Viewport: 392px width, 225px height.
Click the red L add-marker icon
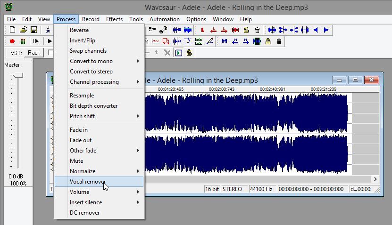(x=203, y=30)
